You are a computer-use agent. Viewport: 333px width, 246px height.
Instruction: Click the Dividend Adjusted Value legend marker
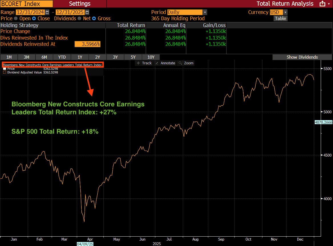pyautogui.click(x=4, y=72)
